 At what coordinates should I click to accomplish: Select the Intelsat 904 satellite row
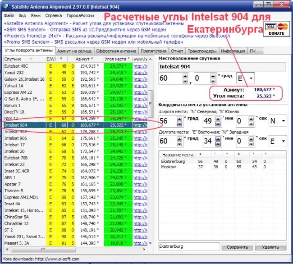click(76, 125)
